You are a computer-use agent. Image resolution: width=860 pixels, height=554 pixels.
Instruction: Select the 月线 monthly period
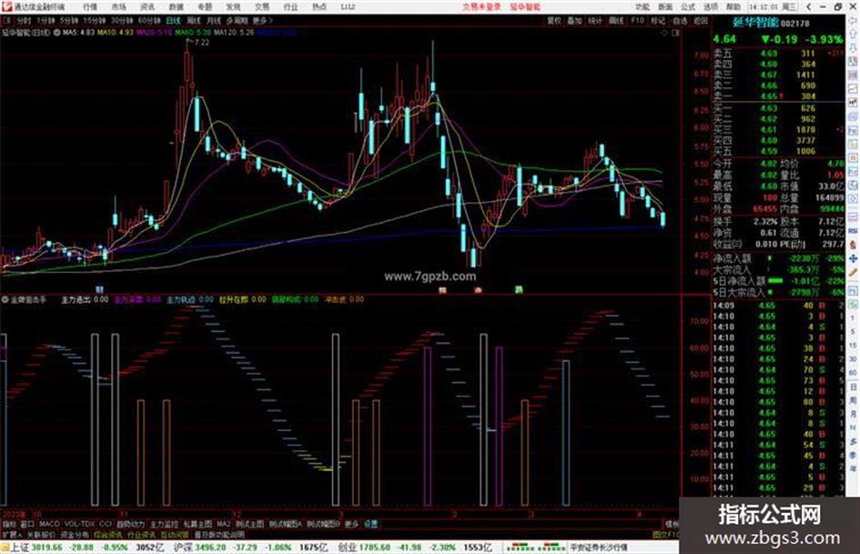(213, 20)
